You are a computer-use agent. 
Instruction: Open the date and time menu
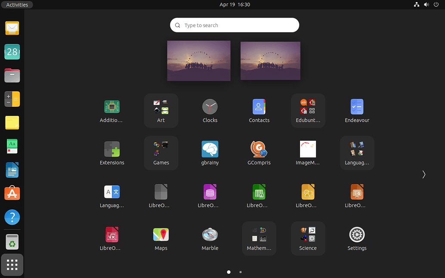click(x=235, y=4)
